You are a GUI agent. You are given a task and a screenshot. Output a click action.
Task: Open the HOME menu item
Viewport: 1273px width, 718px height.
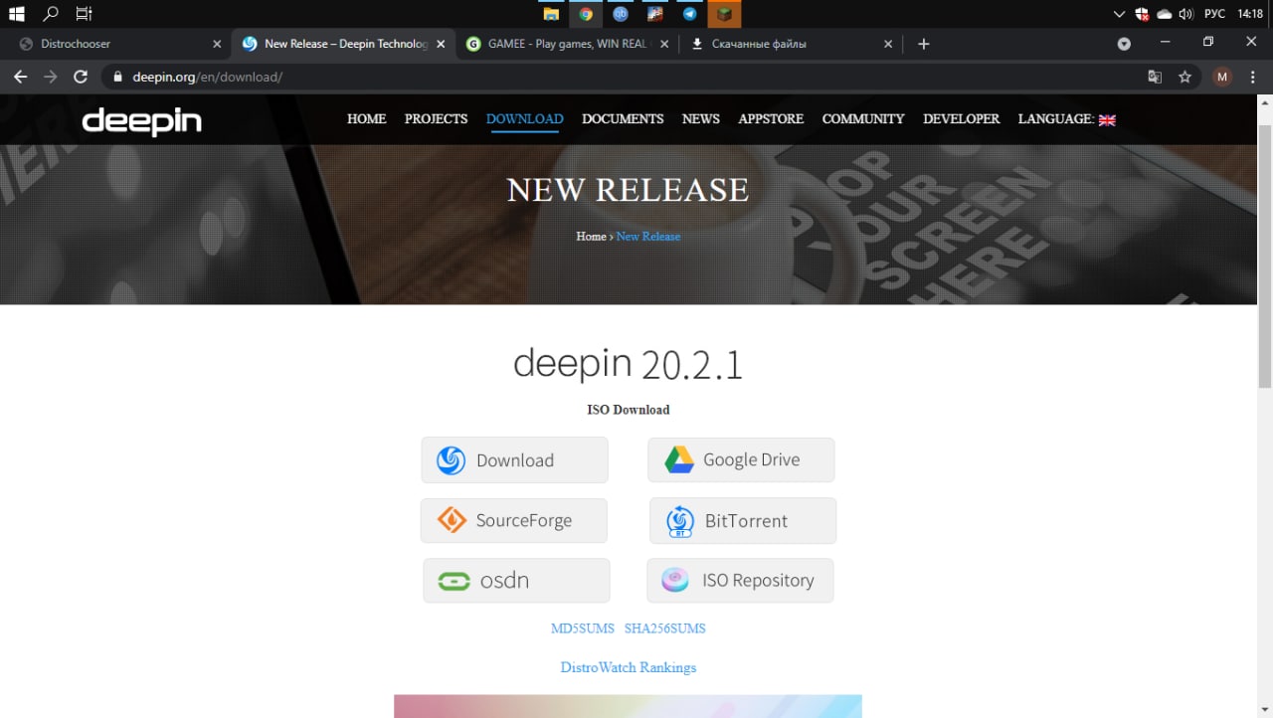click(366, 118)
